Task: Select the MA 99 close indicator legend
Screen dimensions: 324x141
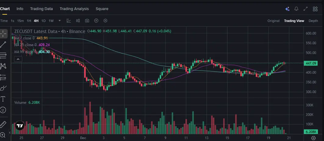Action: [32, 52]
